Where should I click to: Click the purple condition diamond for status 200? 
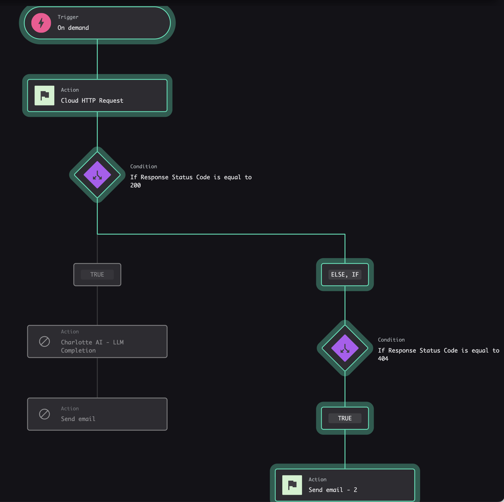97,175
